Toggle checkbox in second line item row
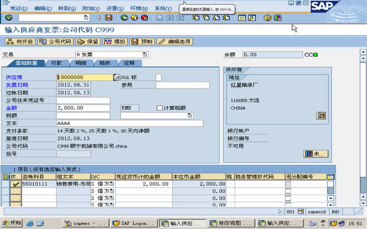Viewport: 367px width, 229px height. pyautogui.click(x=288, y=191)
